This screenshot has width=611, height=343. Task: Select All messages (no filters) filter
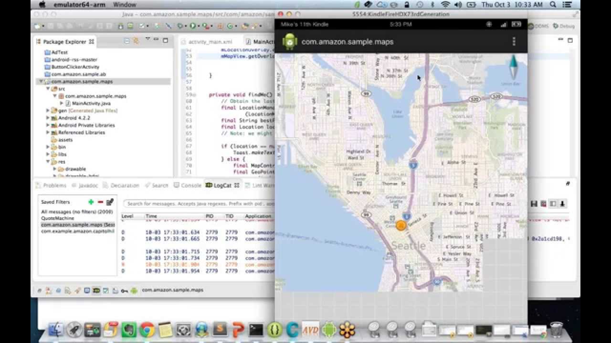click(x=78, y=212)
